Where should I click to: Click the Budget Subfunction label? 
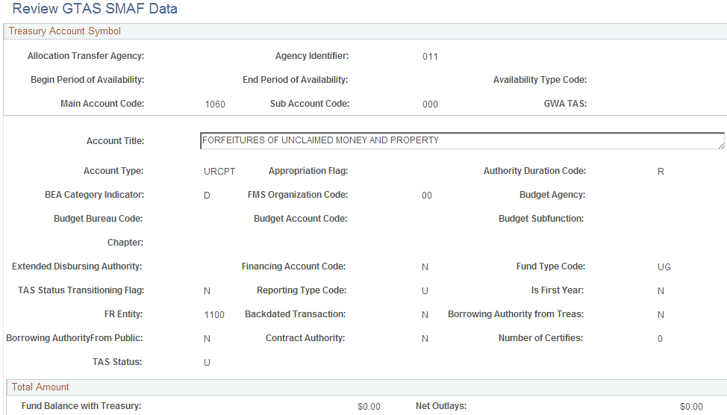click(x=541, y=219)
